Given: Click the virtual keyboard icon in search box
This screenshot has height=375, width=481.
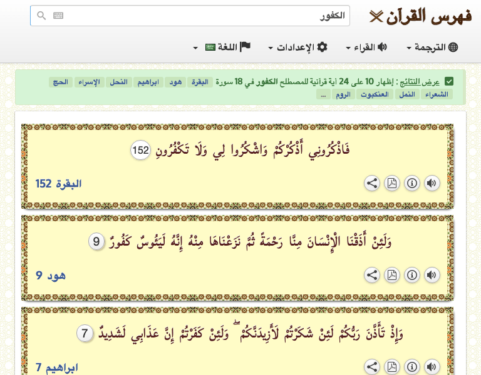Looking at the screenshot, I should pyautogui.click(x=58, y=16).
